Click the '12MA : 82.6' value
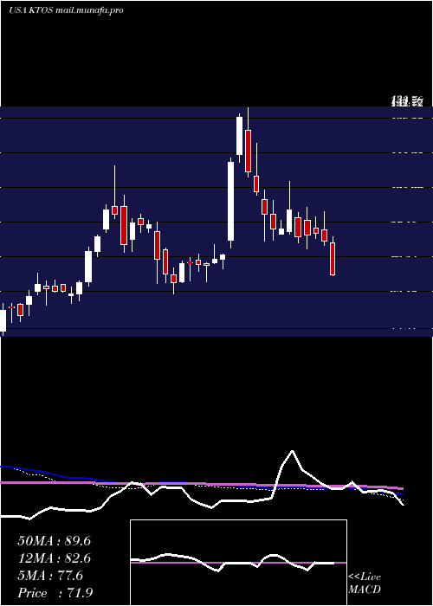Image resolution: width=433 pixels, height=606 pixels. pos(54,558)
